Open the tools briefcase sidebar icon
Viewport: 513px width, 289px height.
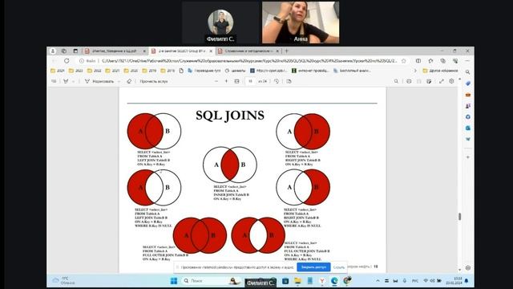[x=468, y=95]
